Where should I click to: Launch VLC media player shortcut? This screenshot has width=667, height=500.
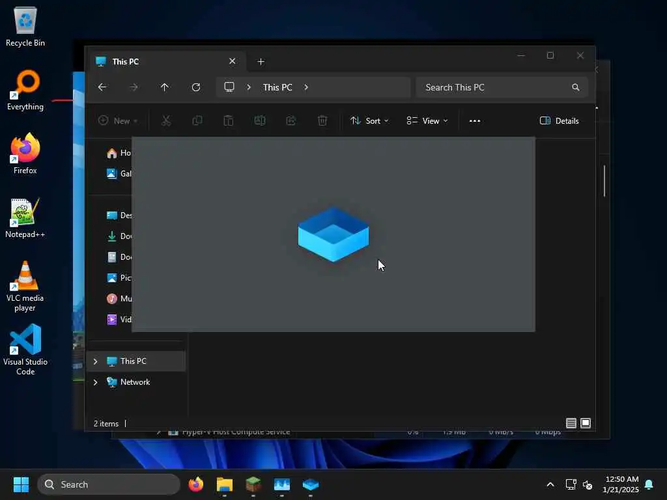click(25, 286)
